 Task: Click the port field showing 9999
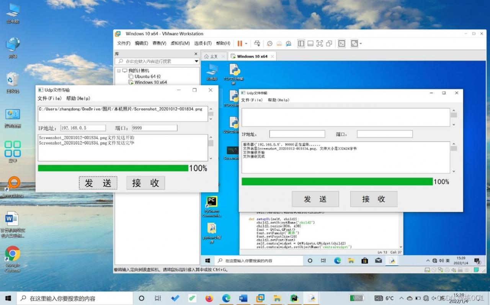coord(154,128)
